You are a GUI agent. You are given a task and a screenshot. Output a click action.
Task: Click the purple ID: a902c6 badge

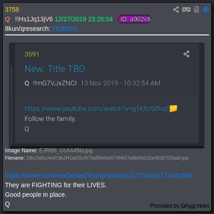134,19
